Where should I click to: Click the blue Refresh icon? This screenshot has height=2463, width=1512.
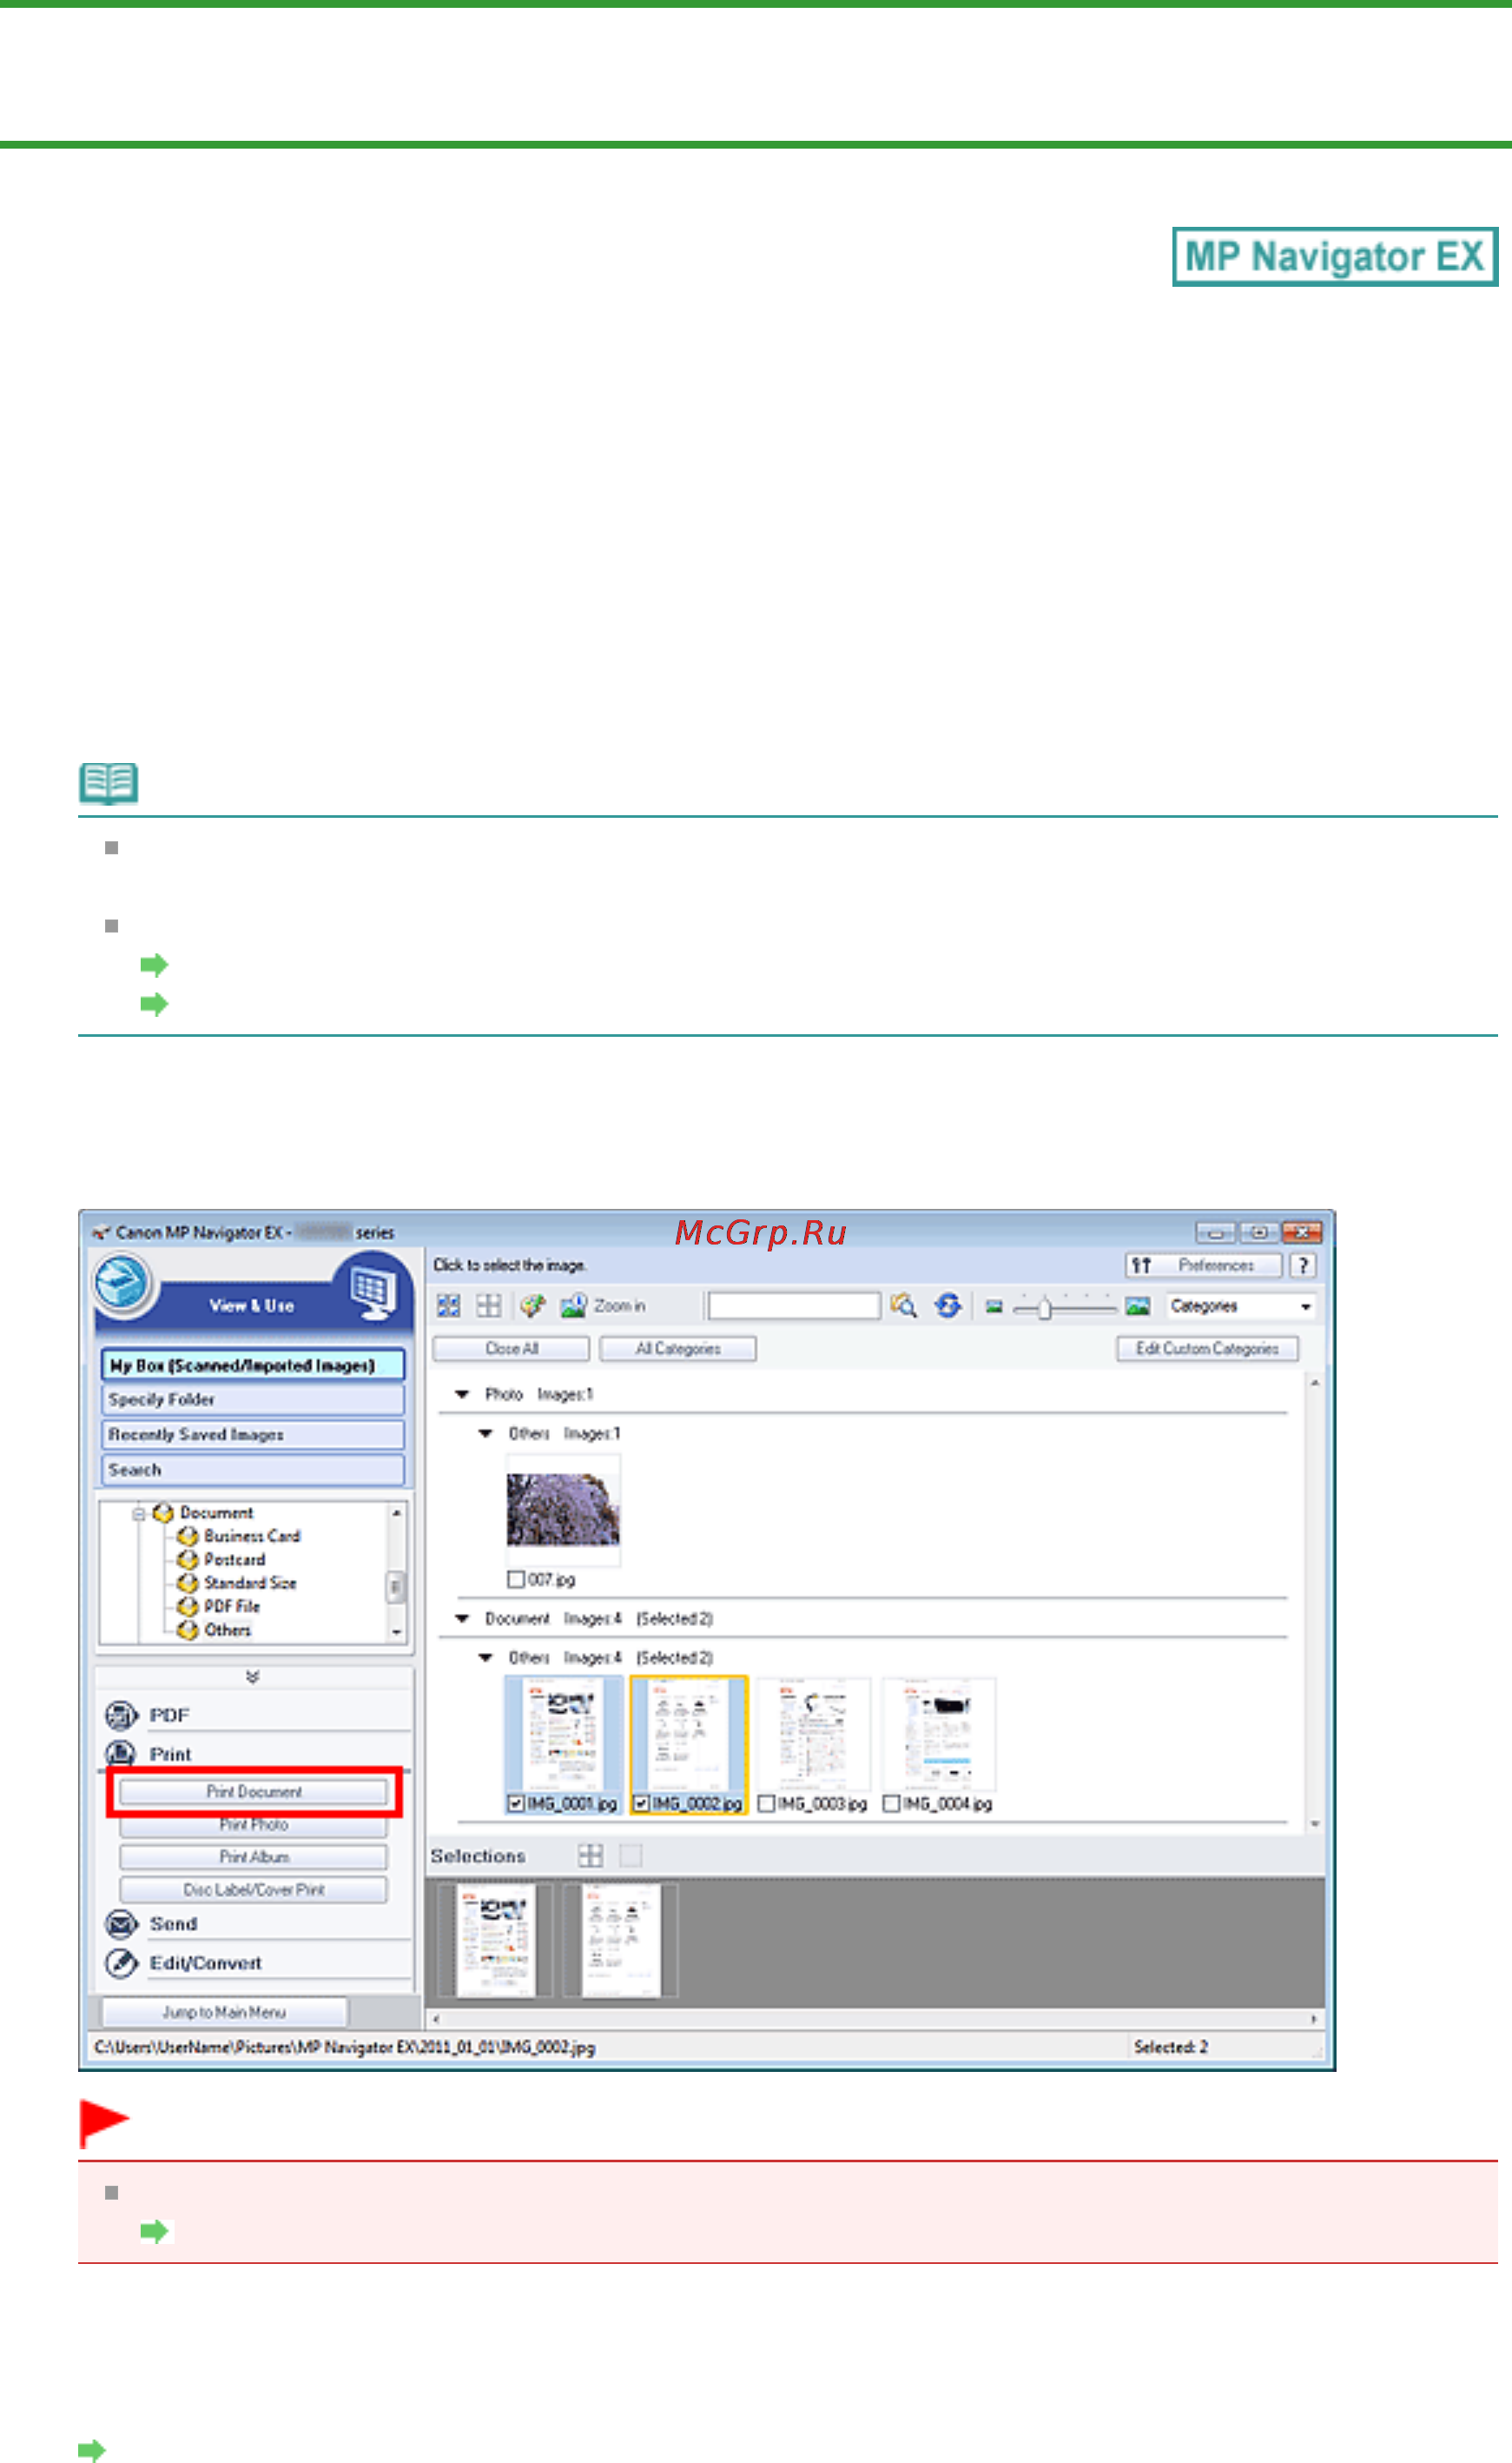(948, 1305)
